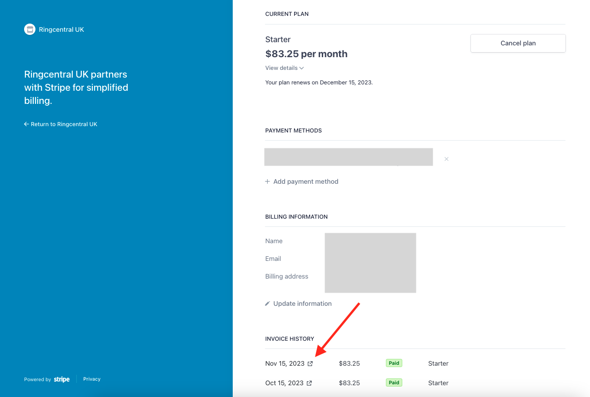Click the partners with Stripe headline text
590x397 pixels.
(76, 88)
